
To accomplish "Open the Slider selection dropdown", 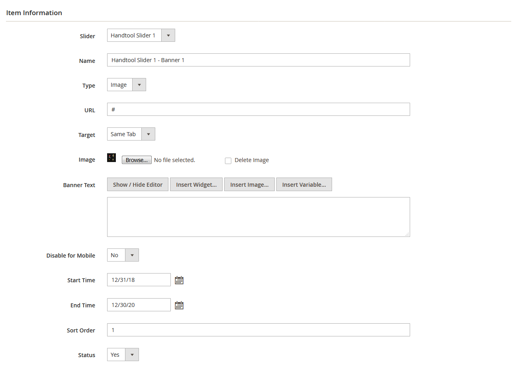I will tap(168, 35).
